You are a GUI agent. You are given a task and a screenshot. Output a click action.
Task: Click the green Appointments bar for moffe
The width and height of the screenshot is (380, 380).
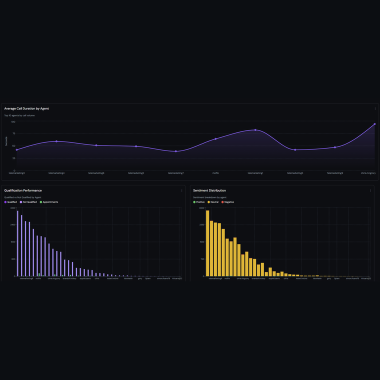pos(39,274)
